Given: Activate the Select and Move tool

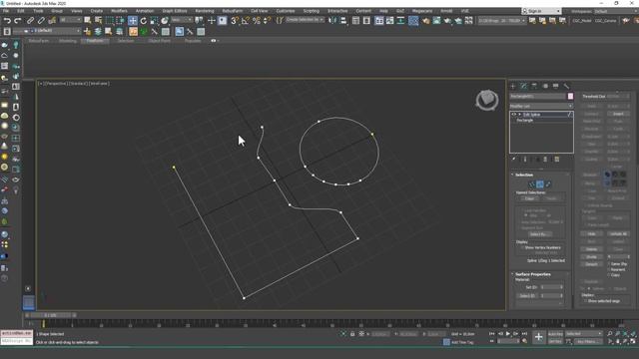Looking at the screenshot, I should 133,20.
